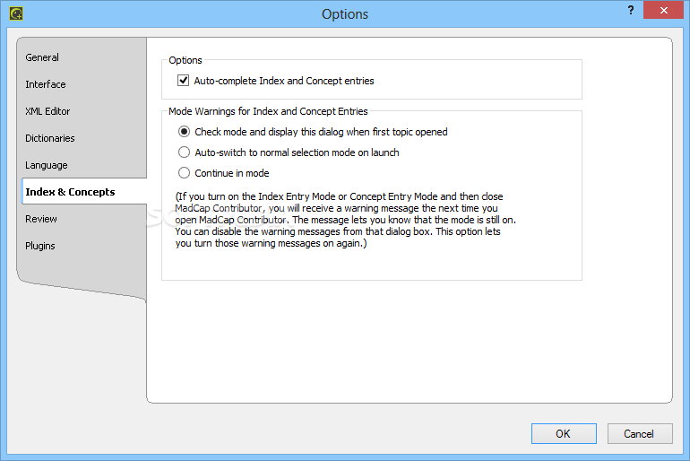This screenshot has height=461, width=690.
Task: Open the help question mark button
Action: [x=631, y=11]
